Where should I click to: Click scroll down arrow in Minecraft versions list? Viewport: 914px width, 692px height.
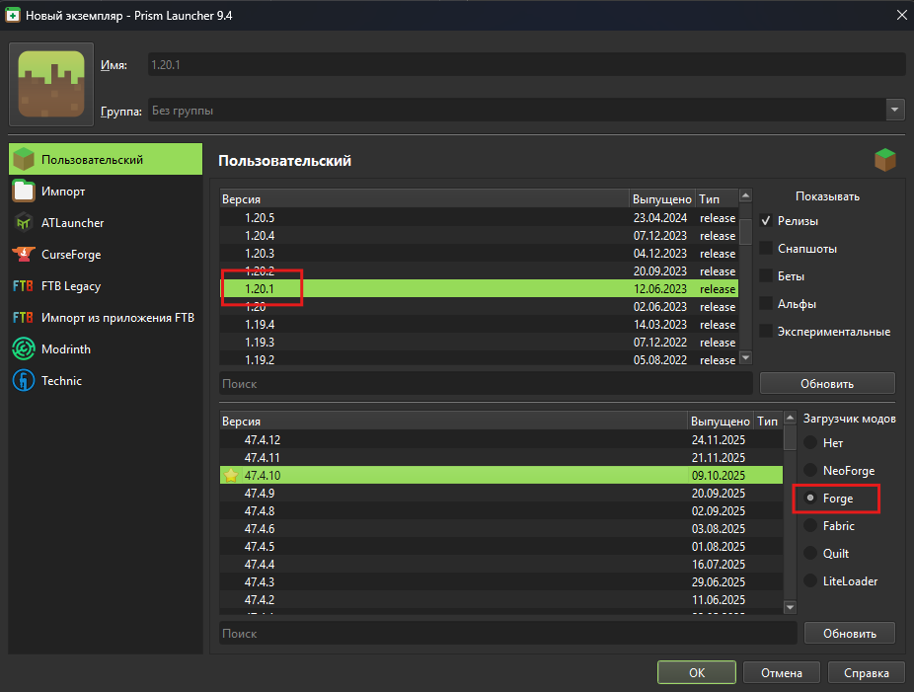click(x=745, y=356)
